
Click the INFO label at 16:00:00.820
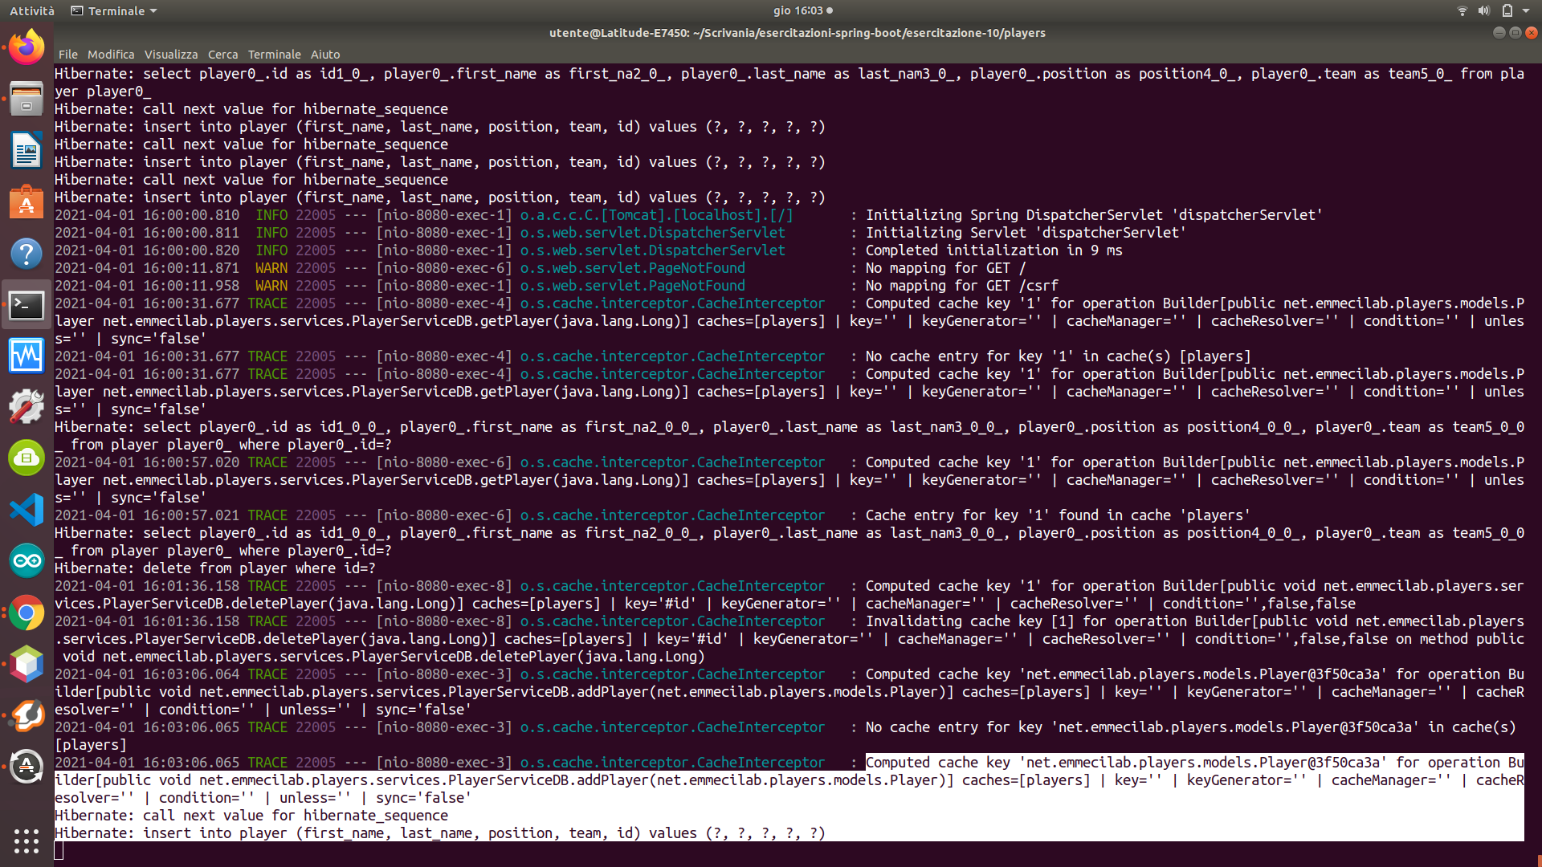pos(271,250)
